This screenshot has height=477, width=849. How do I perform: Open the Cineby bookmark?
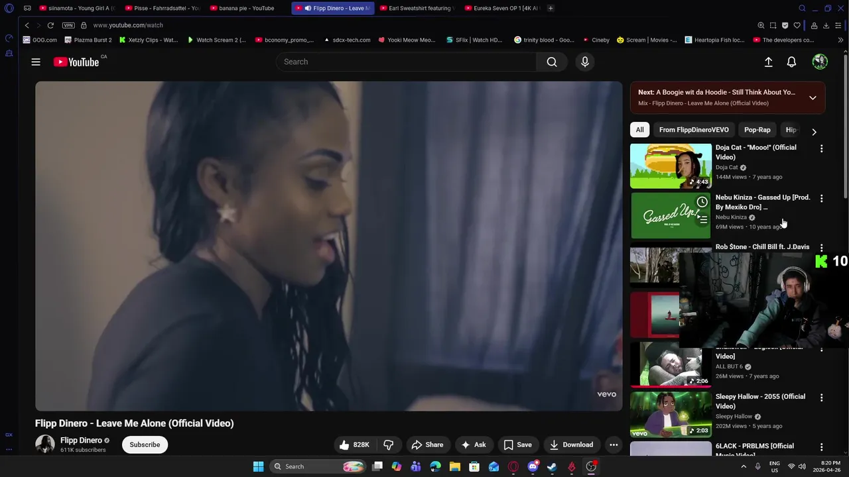pyautogui.click(x=596, y=40)
